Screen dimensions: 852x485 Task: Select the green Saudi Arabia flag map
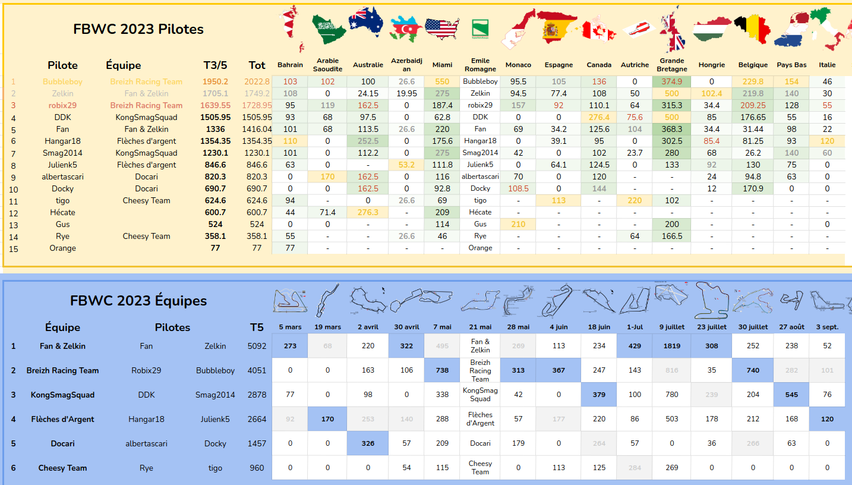328,29
